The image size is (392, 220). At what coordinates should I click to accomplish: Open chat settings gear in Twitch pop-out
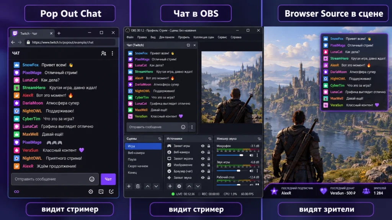(90, 192)
